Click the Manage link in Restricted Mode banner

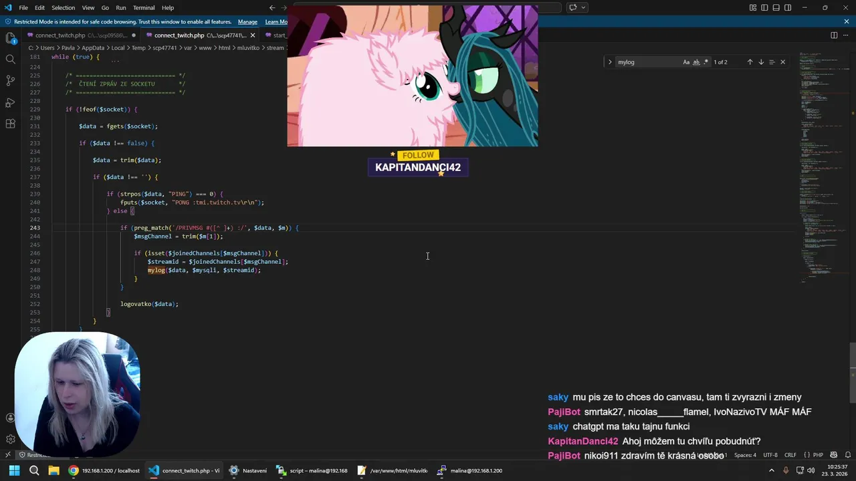[x=247, y=21]
